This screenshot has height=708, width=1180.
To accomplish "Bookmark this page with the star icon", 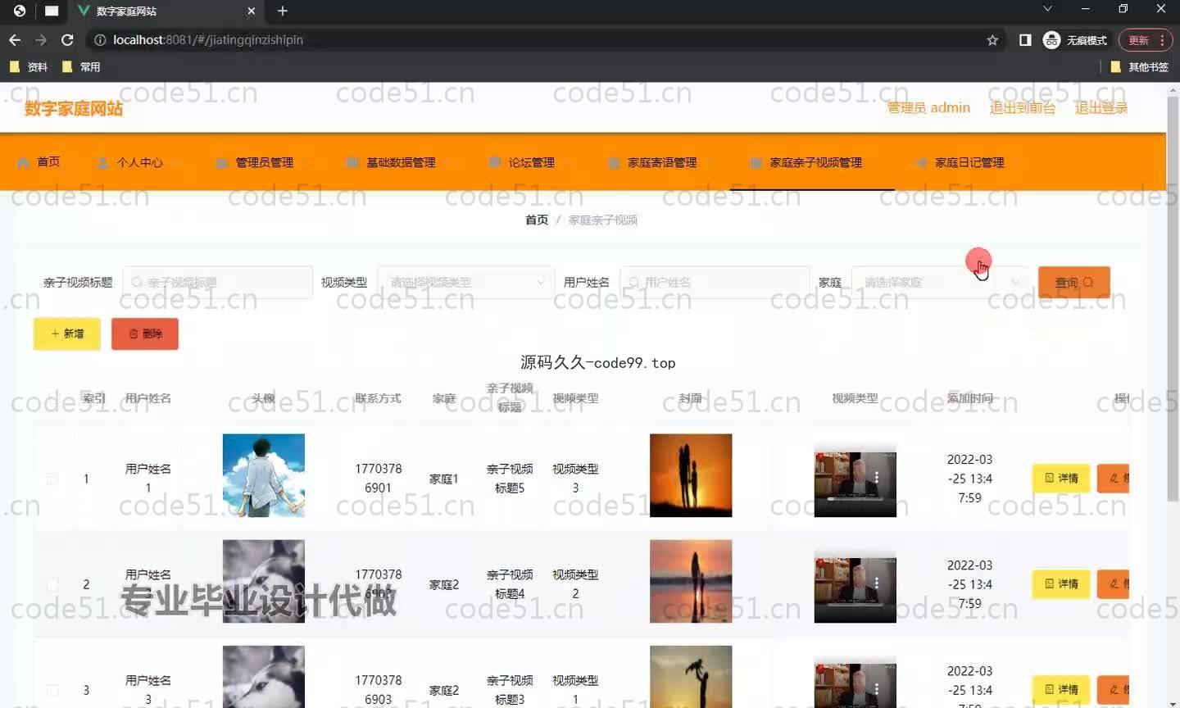I will click(992, 39).
